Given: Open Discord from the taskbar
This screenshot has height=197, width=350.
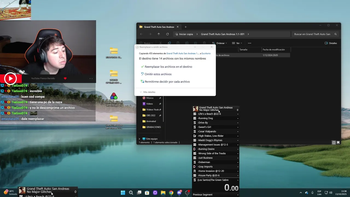Looking at the screenshot, I should (179, 193).
